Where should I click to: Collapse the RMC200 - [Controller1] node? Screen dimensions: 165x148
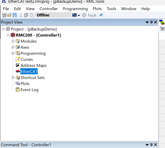[8, 35]
